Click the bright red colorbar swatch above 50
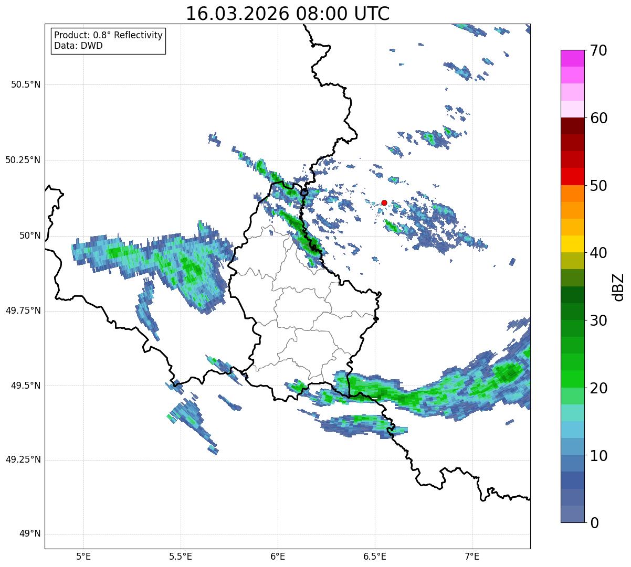This screenshot has width=631, height=567. click(x=572, y=176)
